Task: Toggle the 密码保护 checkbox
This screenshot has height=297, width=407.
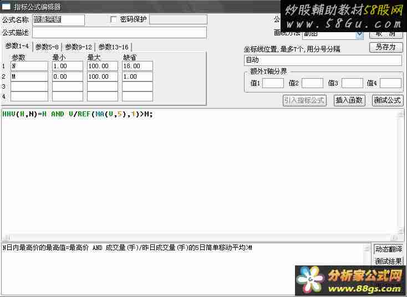Action: click(x=113, y=19)
